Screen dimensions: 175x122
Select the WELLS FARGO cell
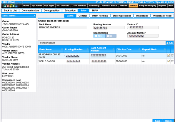[51, 61]
